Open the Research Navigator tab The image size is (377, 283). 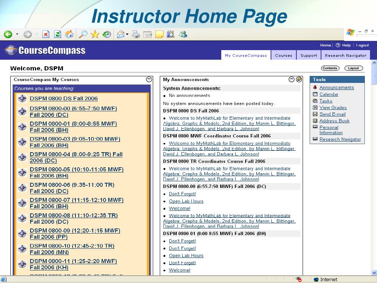click(x=345, y=55)
